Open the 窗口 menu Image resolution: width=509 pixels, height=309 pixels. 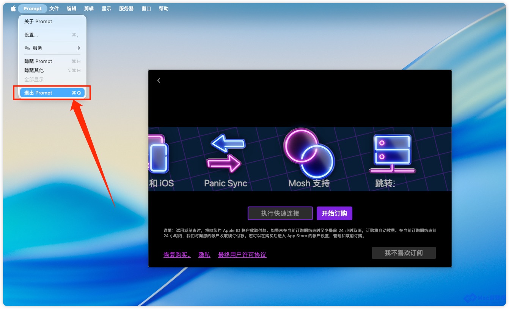tap(146, 8)
